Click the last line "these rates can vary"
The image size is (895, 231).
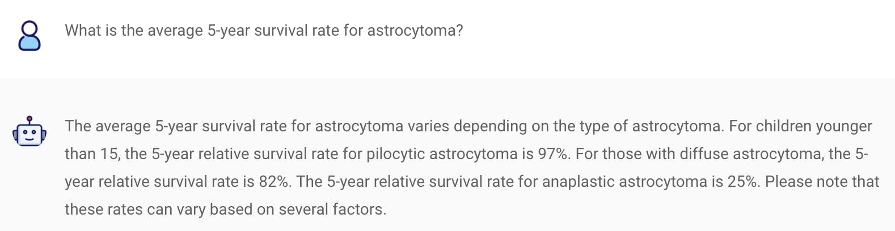[135, 209]
